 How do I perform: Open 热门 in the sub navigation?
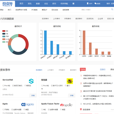[9, 10]
